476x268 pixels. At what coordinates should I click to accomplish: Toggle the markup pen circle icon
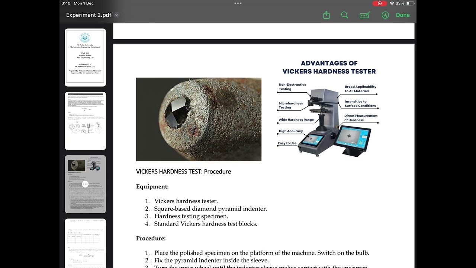click(385, 15)
